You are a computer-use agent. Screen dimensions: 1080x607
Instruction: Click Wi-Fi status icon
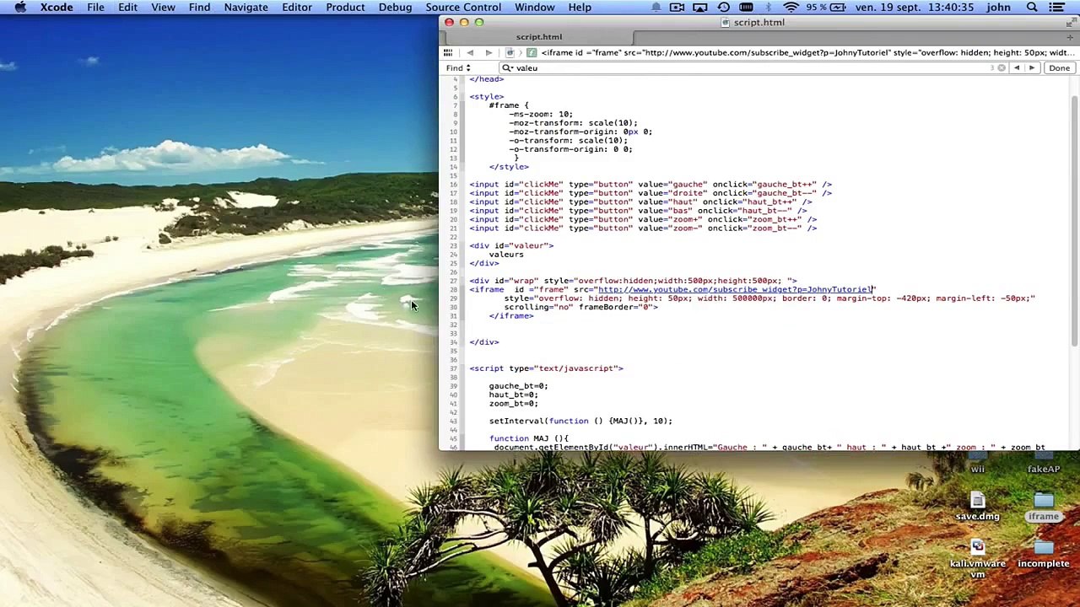[x=791, y=8]
